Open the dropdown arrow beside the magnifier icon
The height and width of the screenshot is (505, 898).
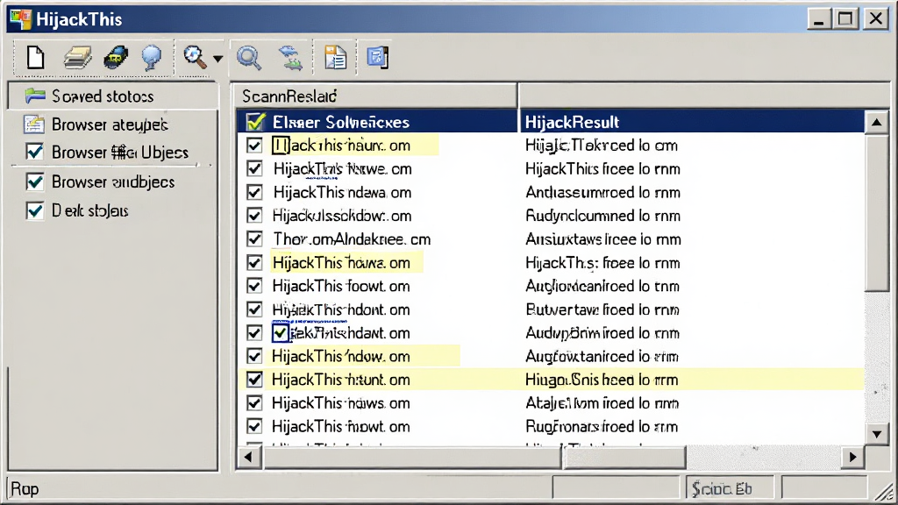click(x=217, y=59)
